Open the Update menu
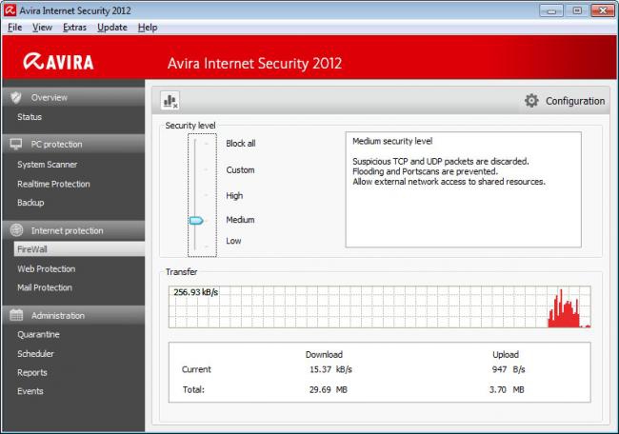Viewport: 619px width, 434px height. (x=112, y=28)
